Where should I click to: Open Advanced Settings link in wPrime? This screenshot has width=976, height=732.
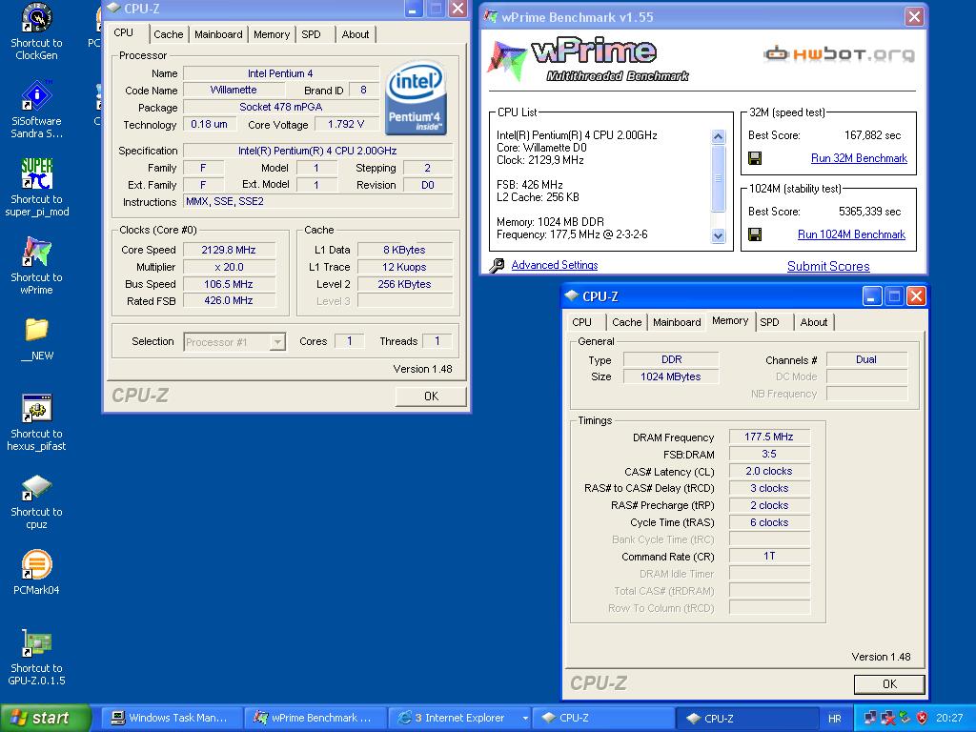pos(555,265)
